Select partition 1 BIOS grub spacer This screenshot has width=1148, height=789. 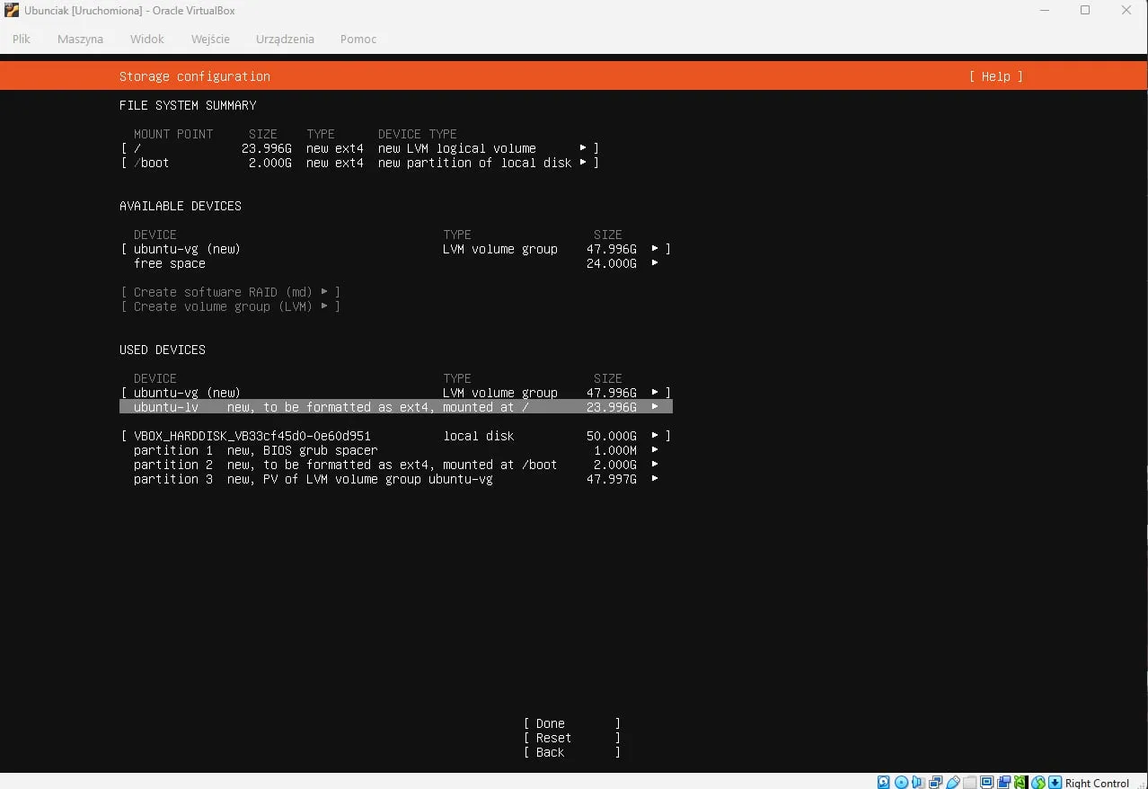pos(396,450)
